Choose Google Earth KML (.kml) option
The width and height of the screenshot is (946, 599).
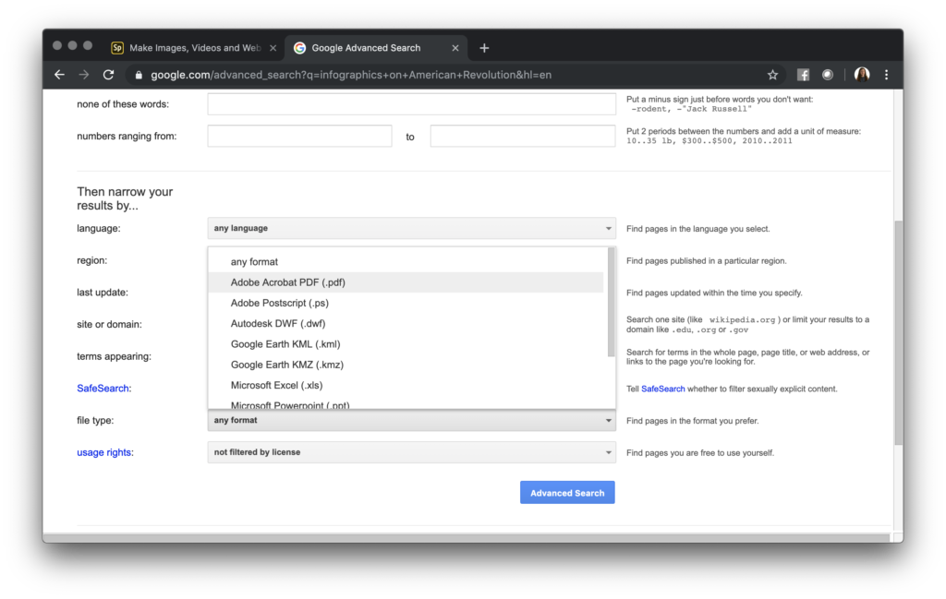tap(406, 343)
